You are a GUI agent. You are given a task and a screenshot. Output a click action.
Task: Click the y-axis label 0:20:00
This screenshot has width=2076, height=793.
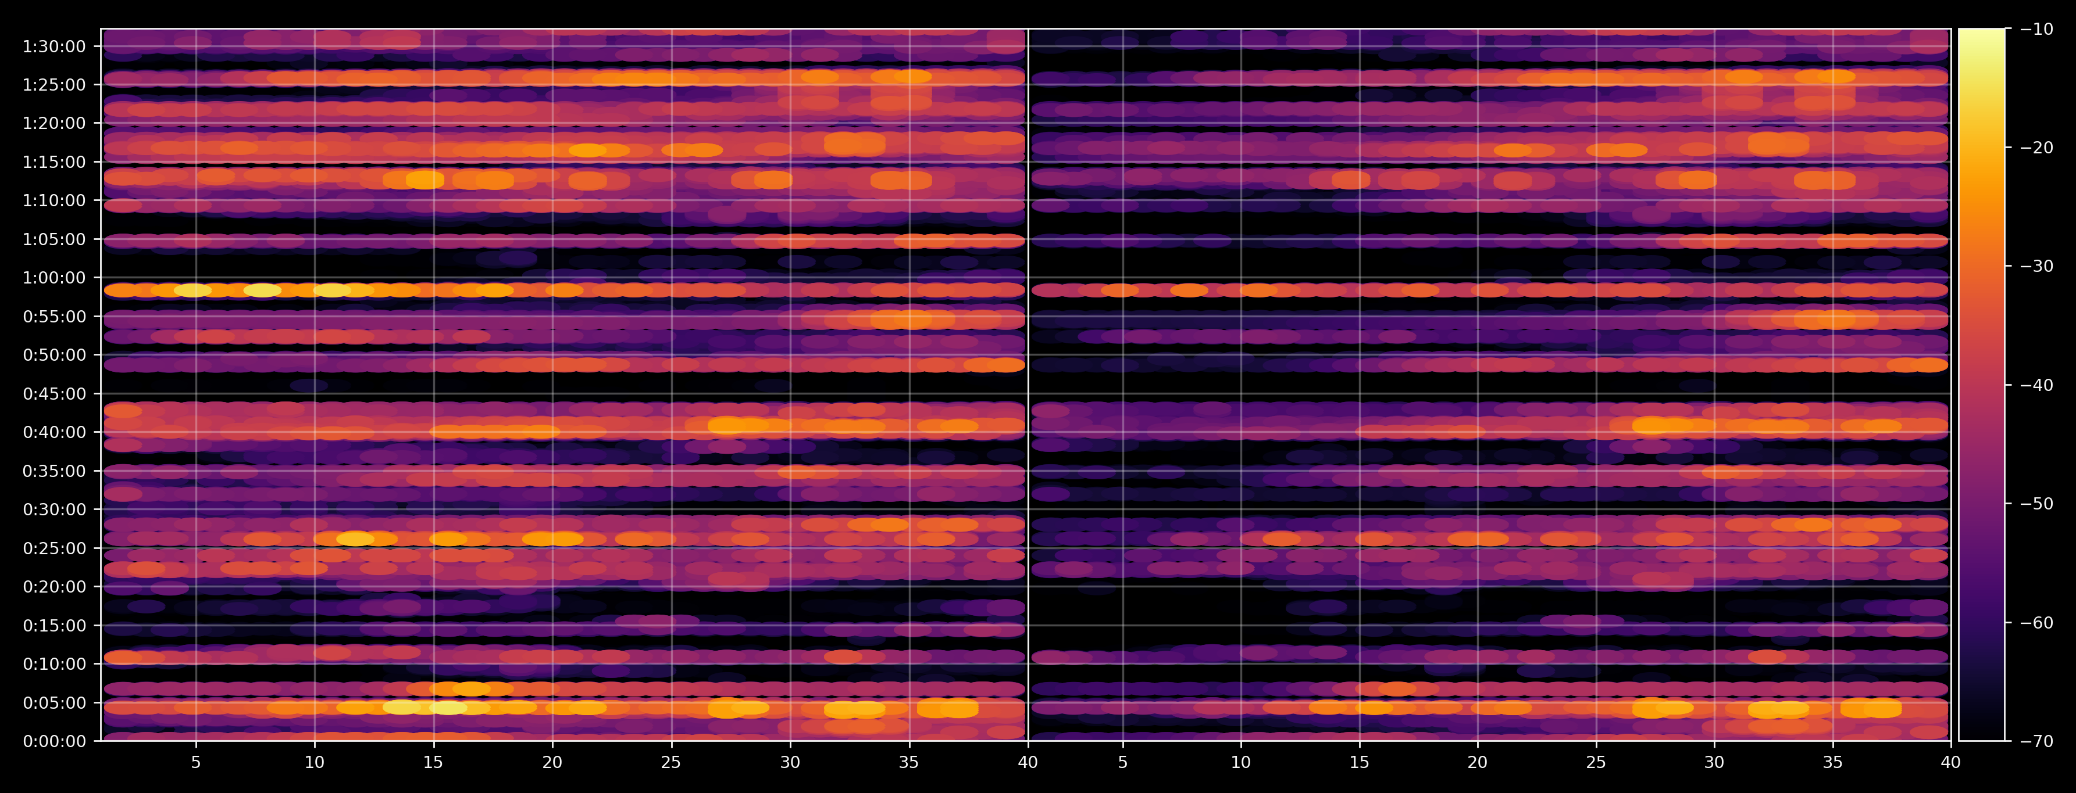pos(54,587)
